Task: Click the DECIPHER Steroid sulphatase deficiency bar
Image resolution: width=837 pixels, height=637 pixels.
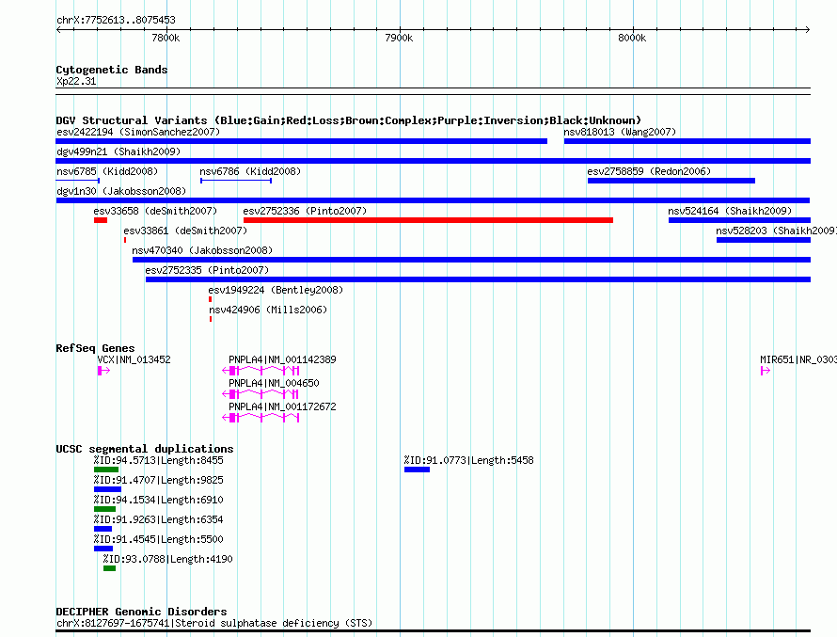Action: click(x=433, y=630)
